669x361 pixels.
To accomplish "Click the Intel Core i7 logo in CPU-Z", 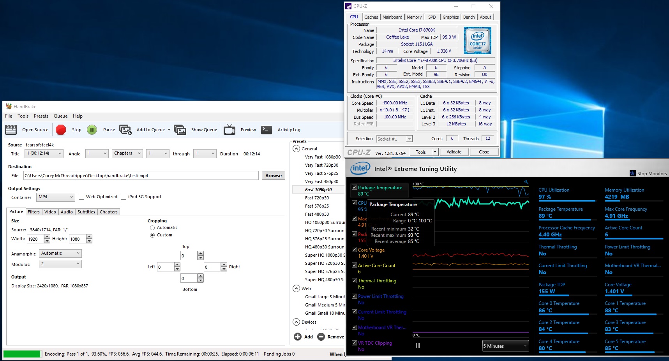I will click(478, 41).
